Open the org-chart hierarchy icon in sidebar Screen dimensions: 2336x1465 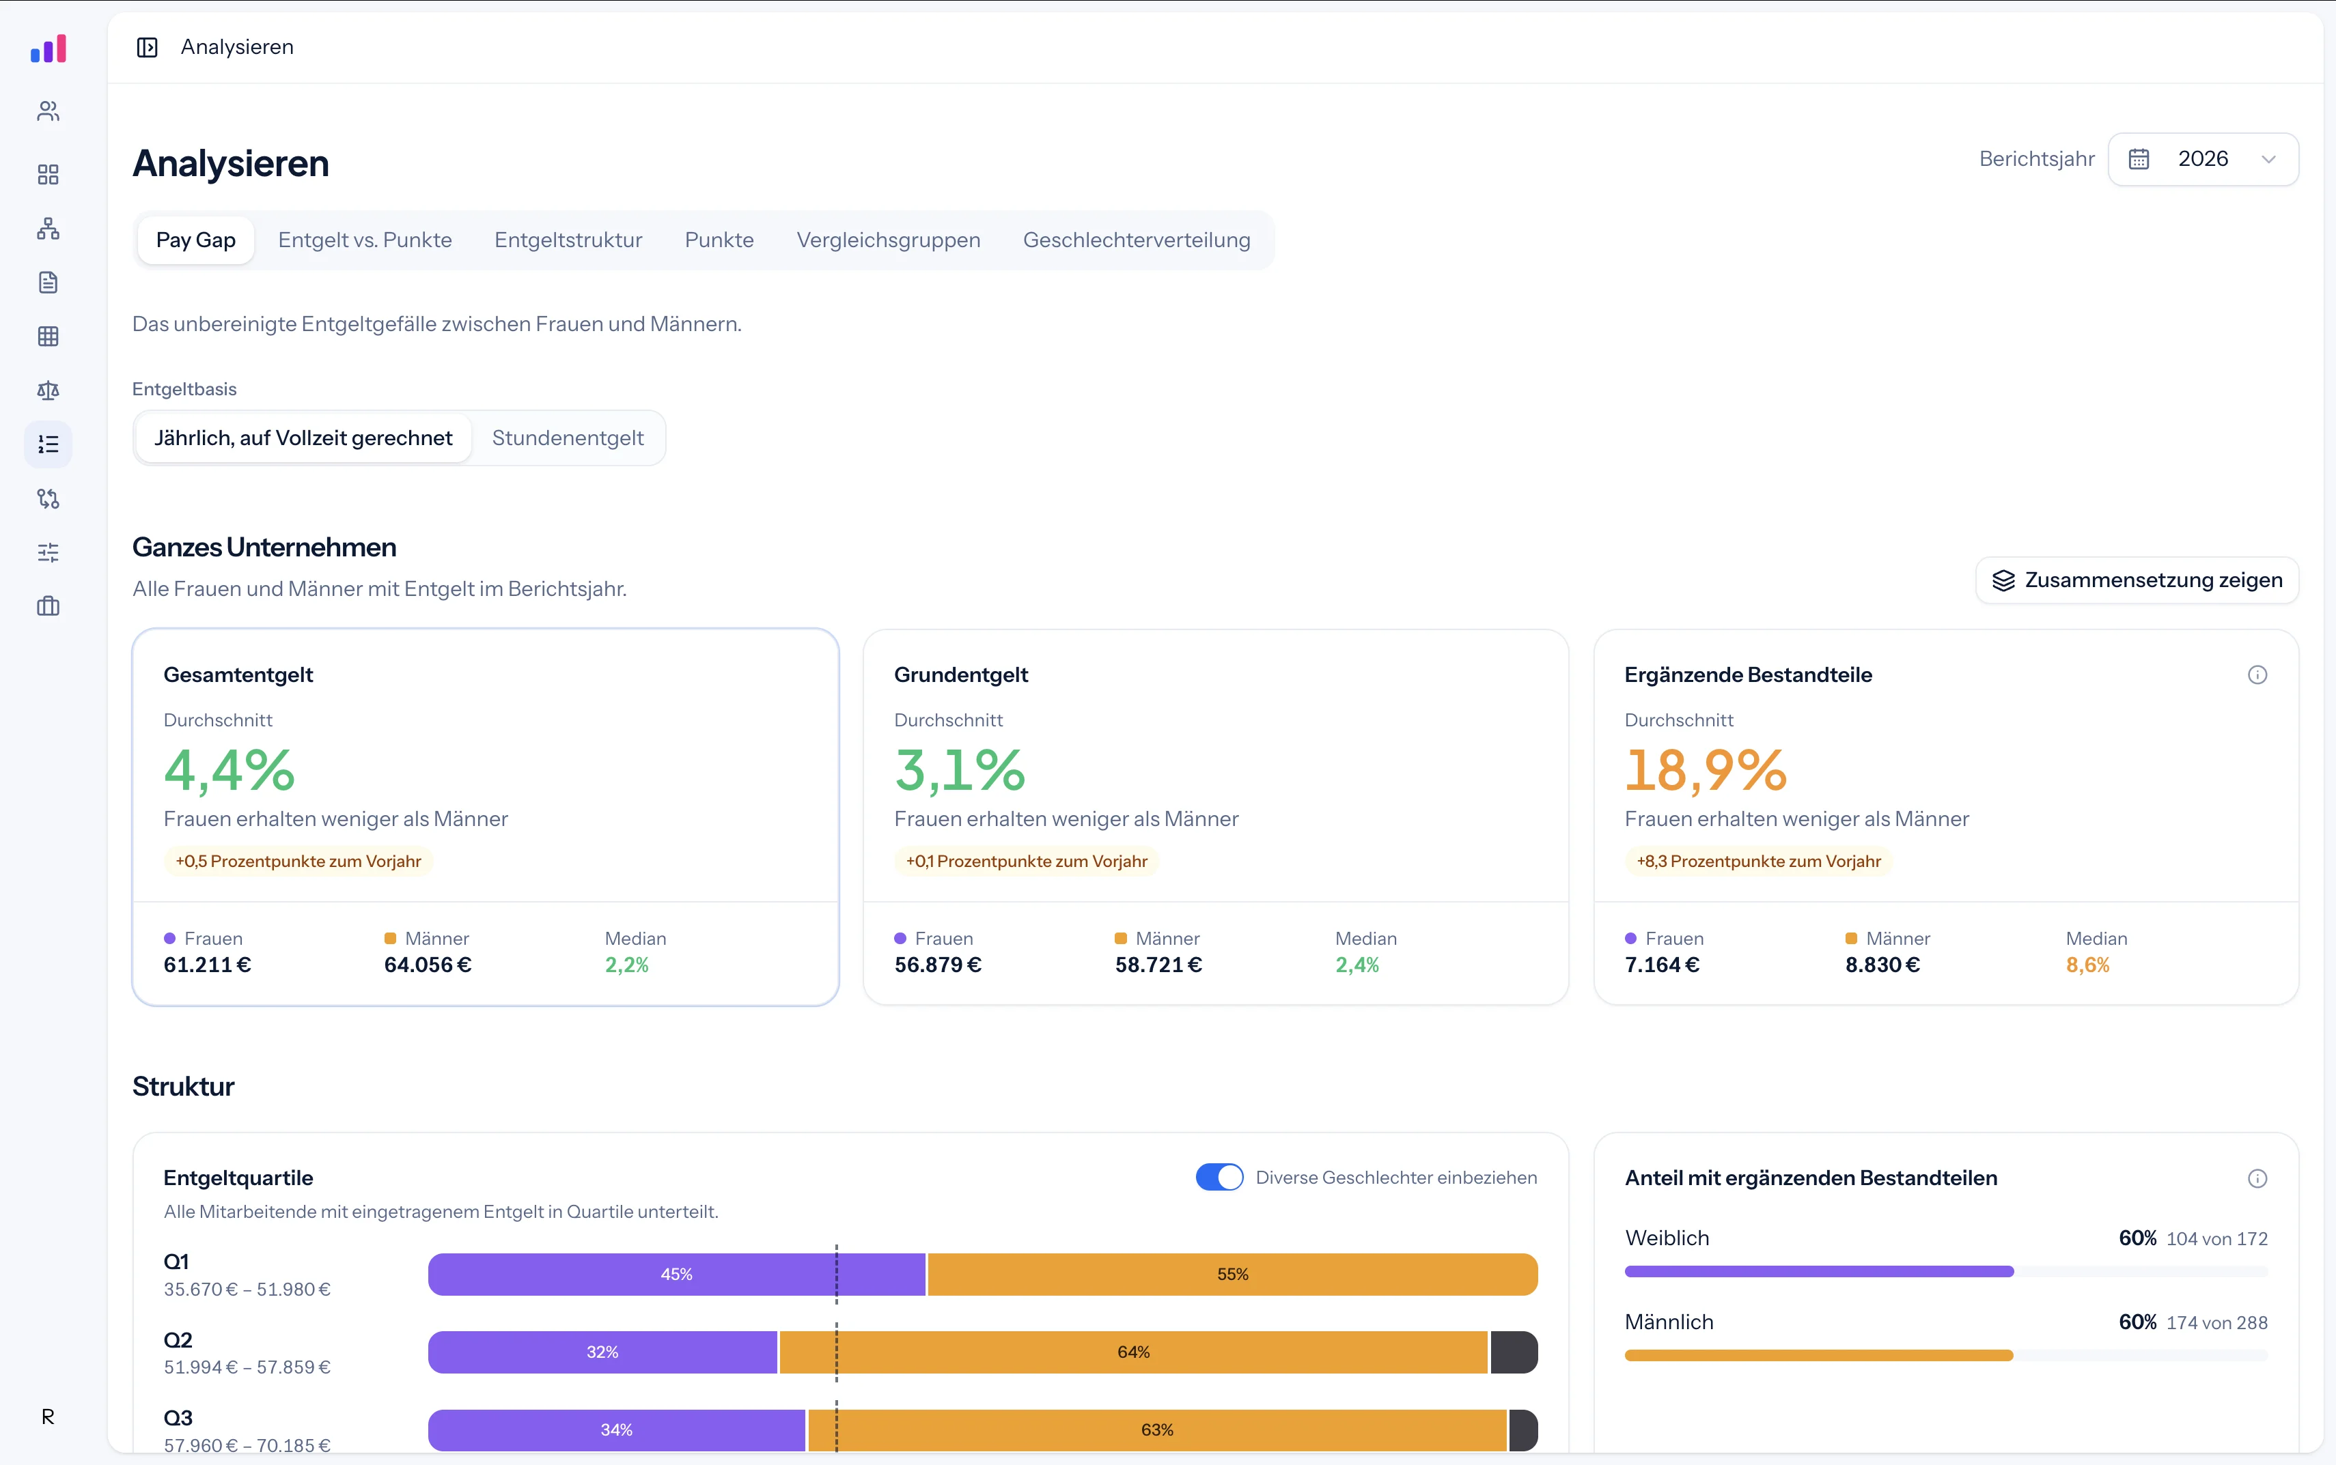48,229
